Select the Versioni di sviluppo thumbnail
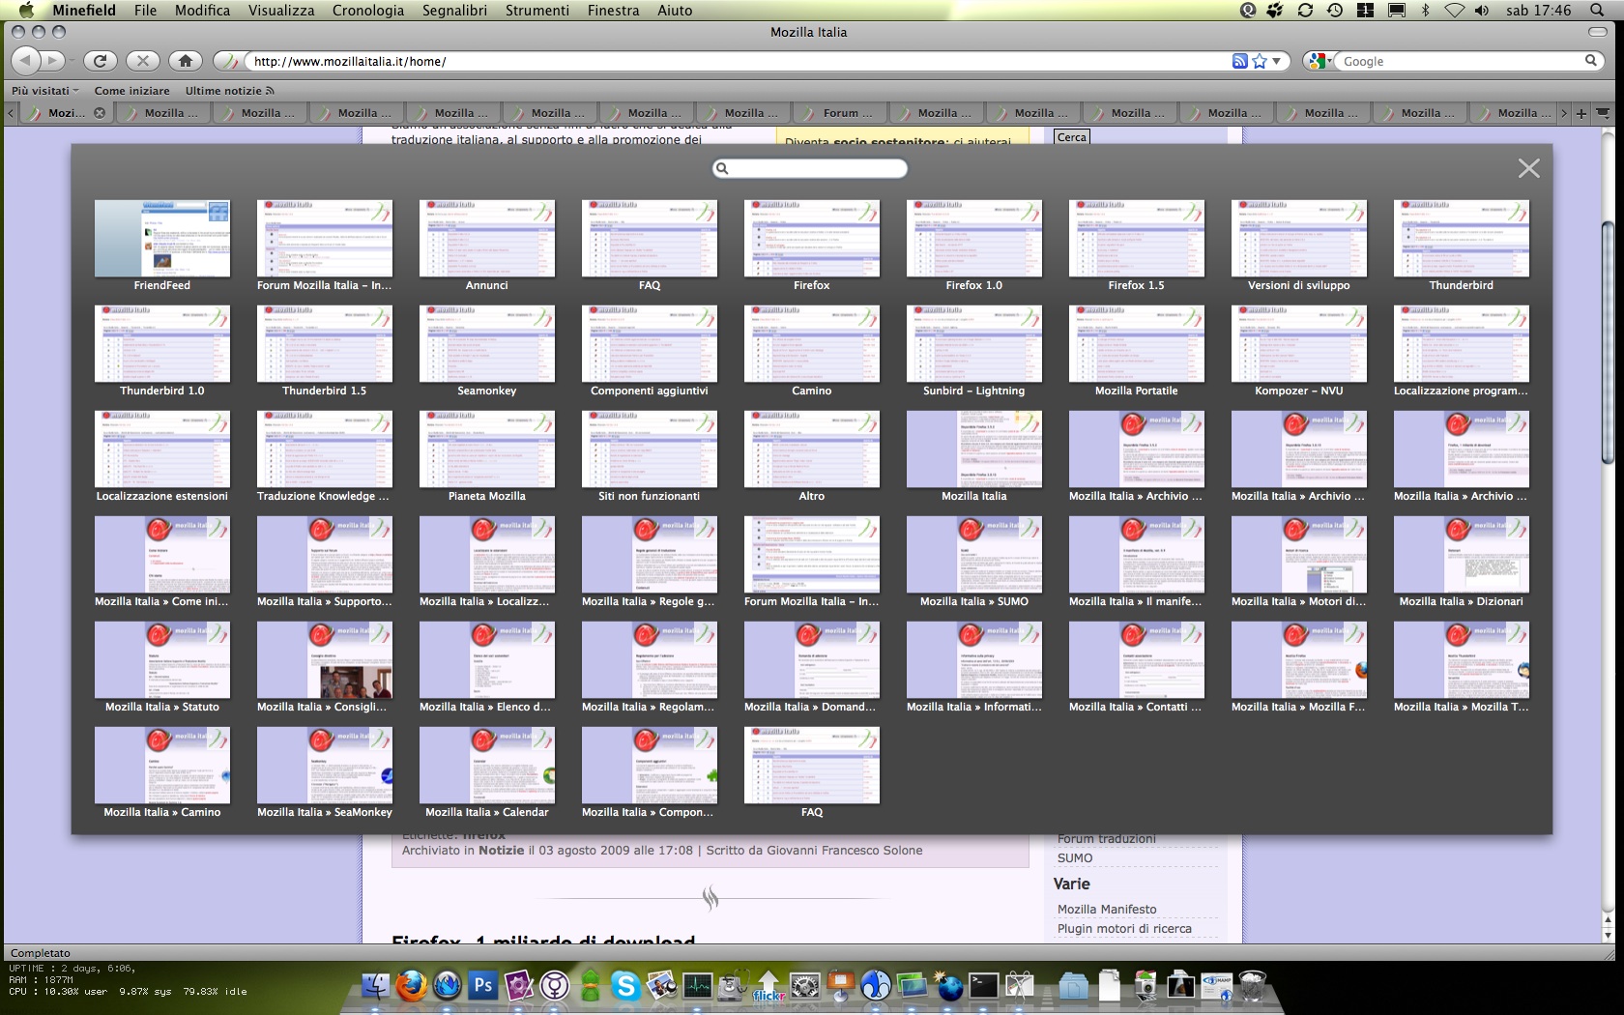1624x1015 pixels. (x=1299, y=246)
